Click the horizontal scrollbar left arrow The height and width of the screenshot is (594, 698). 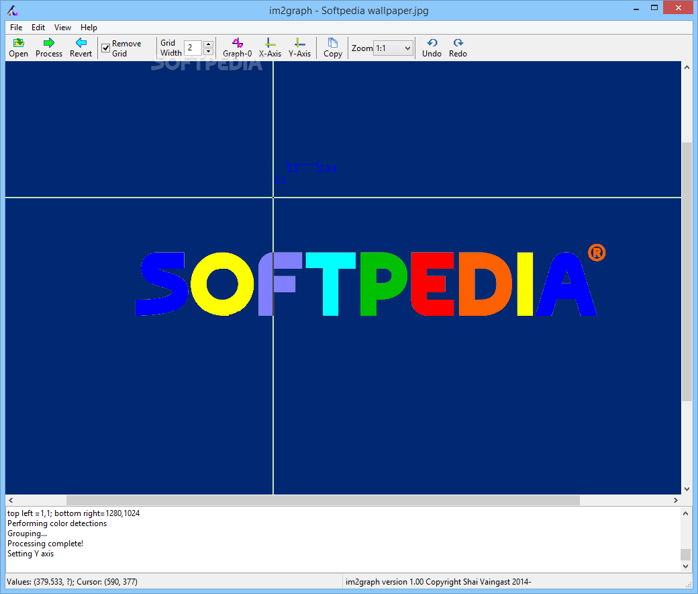[11, 501]
